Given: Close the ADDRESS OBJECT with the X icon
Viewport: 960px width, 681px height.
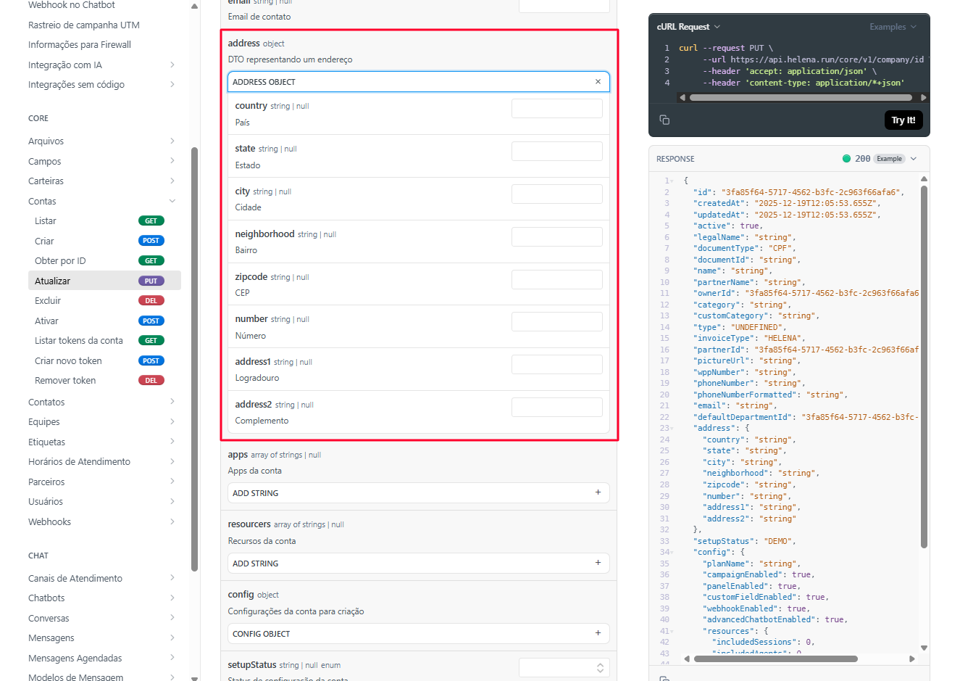Looking at the screenshot, I should point(598,82).
